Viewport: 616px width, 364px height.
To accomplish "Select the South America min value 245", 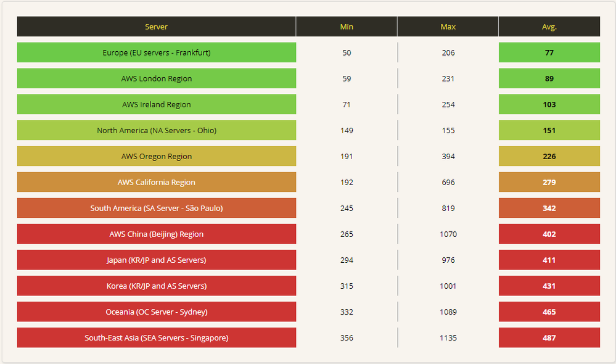I will point(347,208).
